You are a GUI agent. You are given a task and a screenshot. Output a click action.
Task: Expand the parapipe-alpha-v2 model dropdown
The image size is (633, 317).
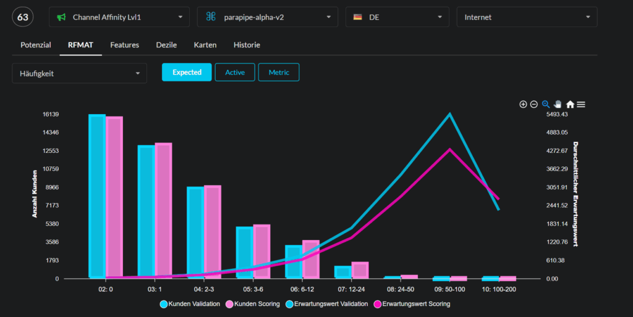pos(268,17)
